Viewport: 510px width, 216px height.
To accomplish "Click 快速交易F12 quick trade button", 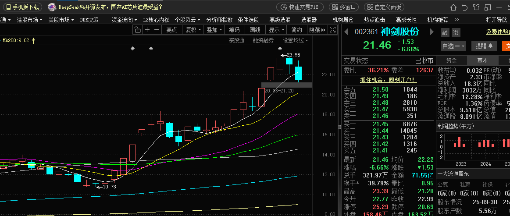I will coord(300,7).
